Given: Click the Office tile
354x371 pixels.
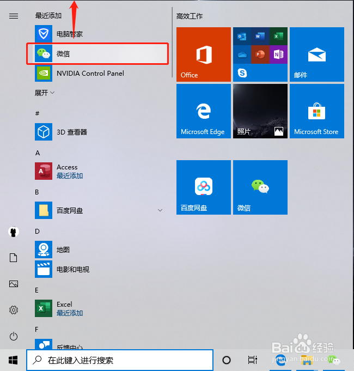Looking at the screenshot, I should click(203, 54).
